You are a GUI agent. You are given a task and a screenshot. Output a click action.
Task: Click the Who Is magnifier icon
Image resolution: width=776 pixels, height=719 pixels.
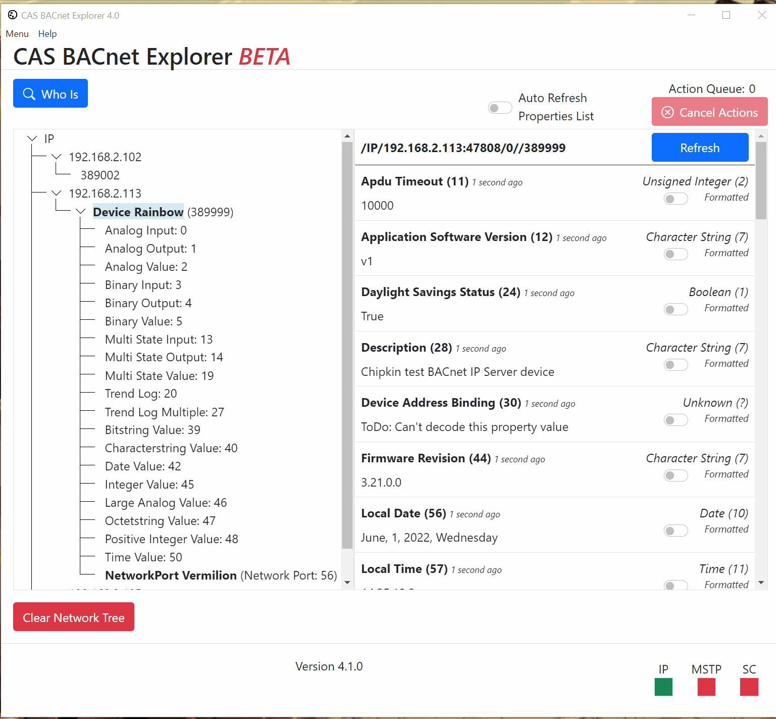point(29,94)
